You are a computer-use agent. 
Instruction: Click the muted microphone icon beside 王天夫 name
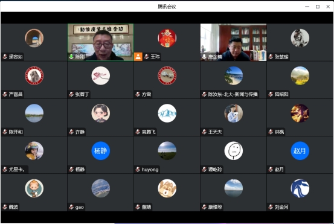coord(204,132)
